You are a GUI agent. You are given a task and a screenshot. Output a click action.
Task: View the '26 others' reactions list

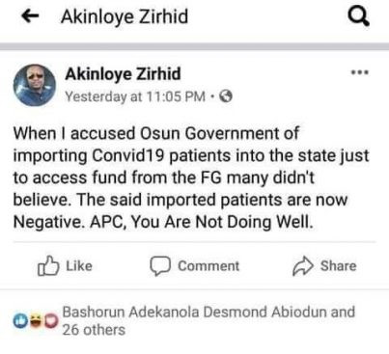click(x=94, y=330)
